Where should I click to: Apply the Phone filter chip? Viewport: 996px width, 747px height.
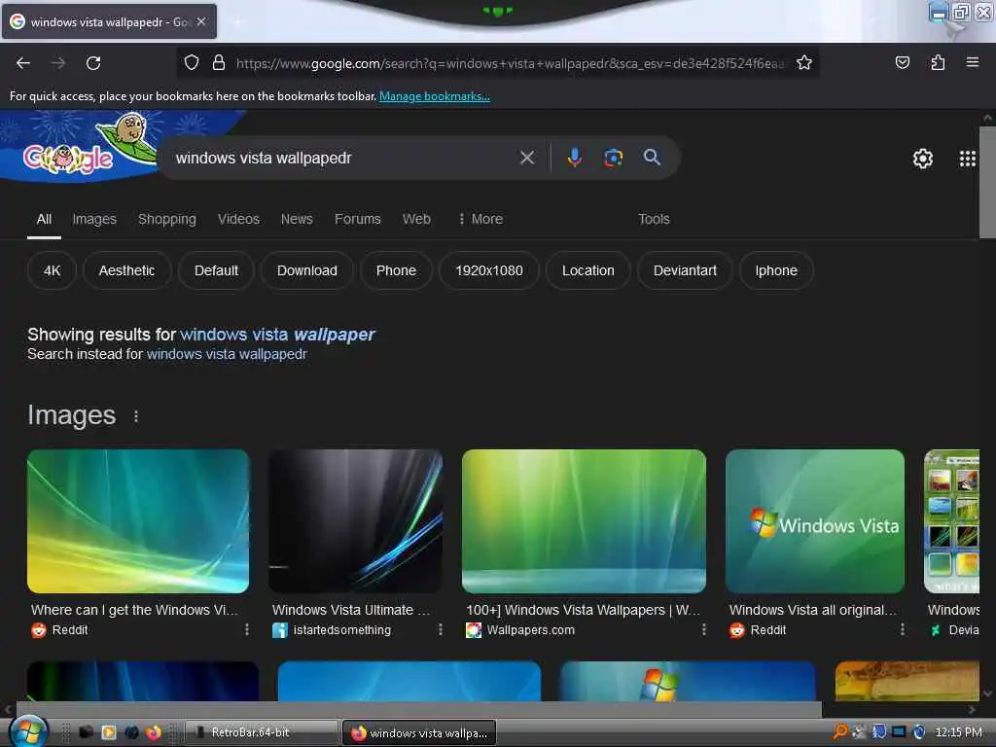coord(397,270)
